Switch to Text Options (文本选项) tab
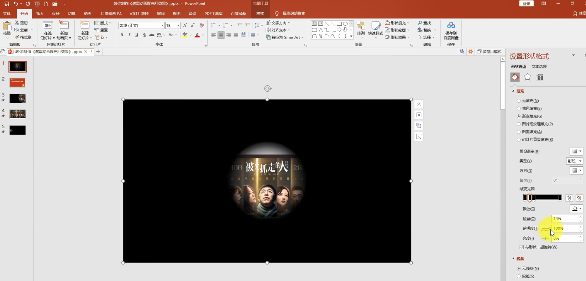586x281 pixels. pos(539,67)
